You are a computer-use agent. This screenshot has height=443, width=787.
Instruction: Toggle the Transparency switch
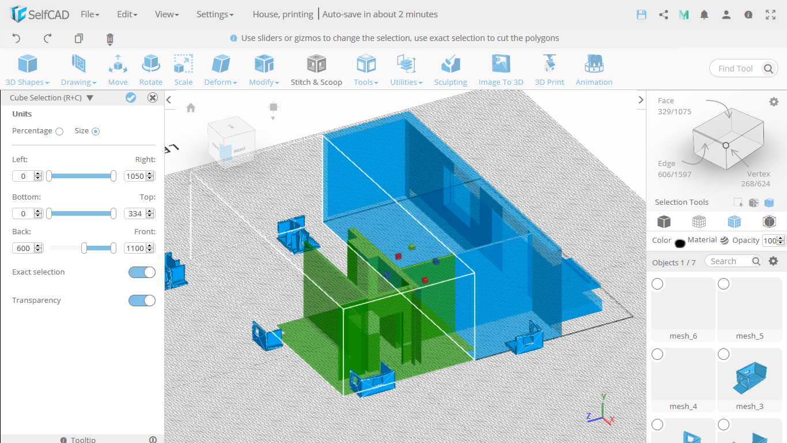tap(142, 301)
